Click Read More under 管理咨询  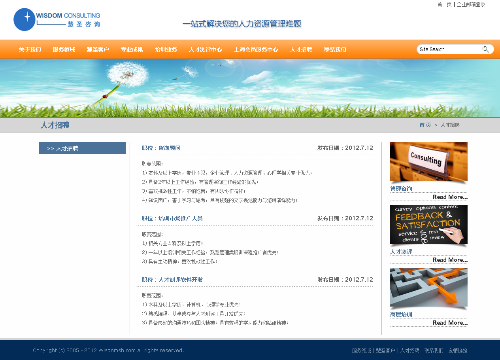coord(450,197)
